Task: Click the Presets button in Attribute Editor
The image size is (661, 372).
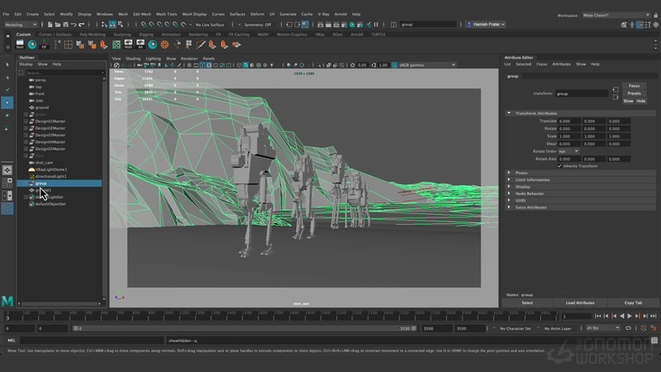Action: 634,93
